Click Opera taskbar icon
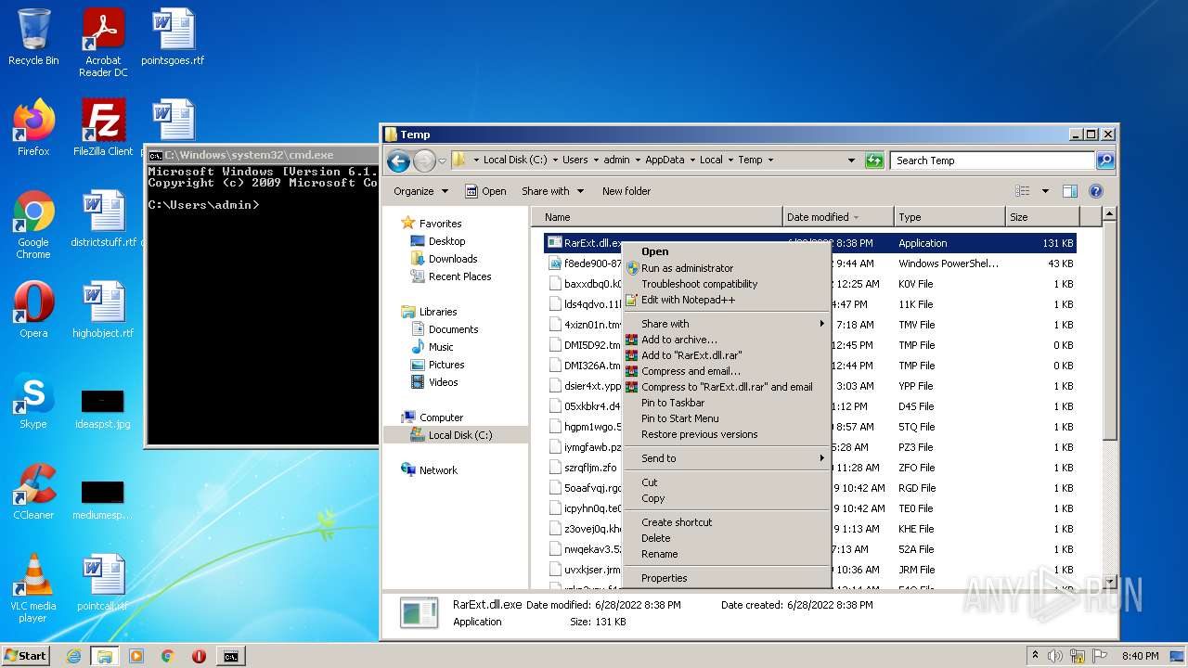1188x668 pixels. 199,656
